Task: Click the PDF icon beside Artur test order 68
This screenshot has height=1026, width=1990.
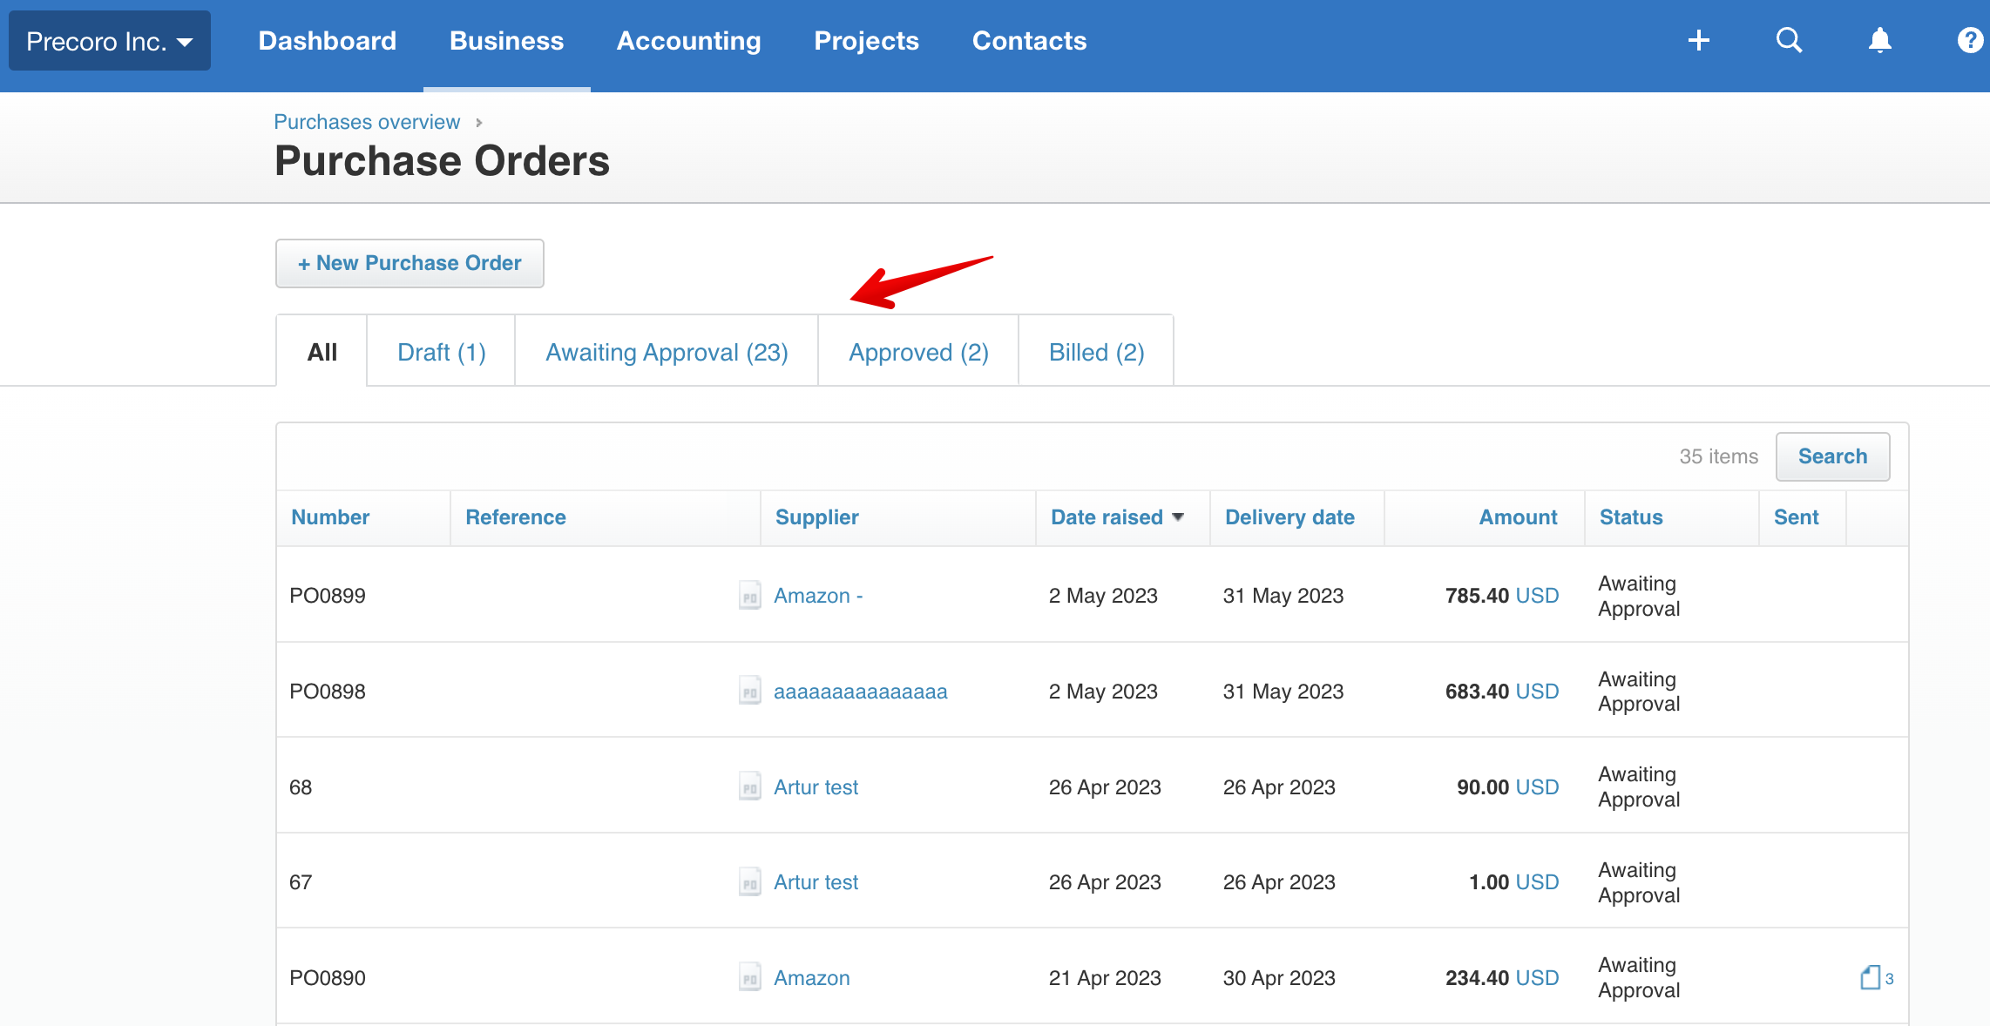Action: tap(749, 786)
